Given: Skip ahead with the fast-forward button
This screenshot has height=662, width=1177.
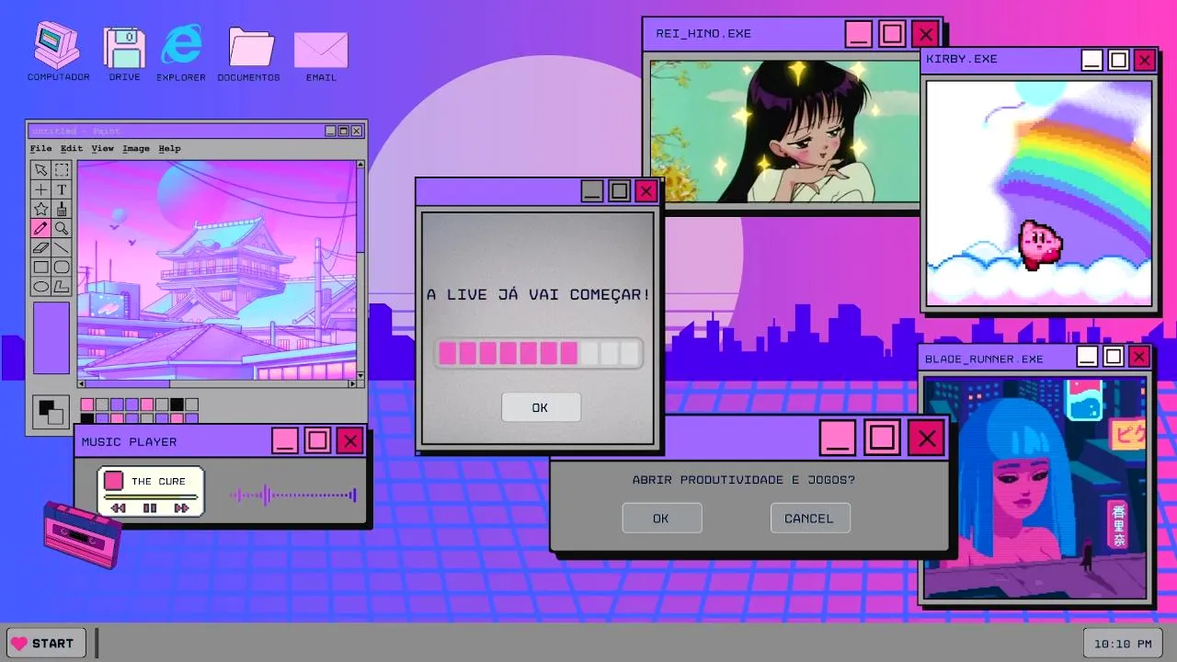Looking at the screenshot, I should [181, 508].
